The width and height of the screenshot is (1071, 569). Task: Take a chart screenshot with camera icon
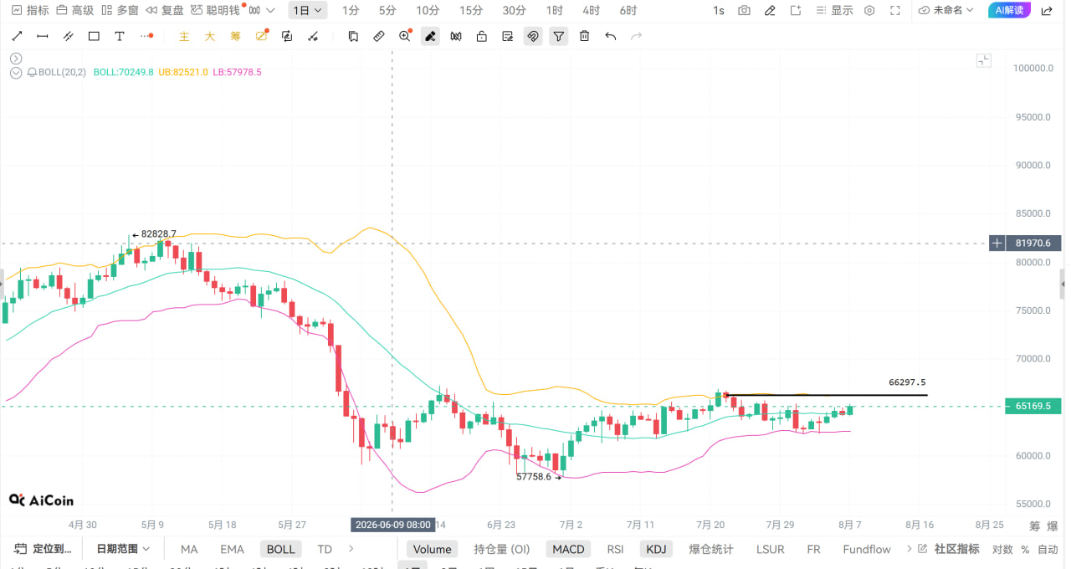[x=744, y=10]
